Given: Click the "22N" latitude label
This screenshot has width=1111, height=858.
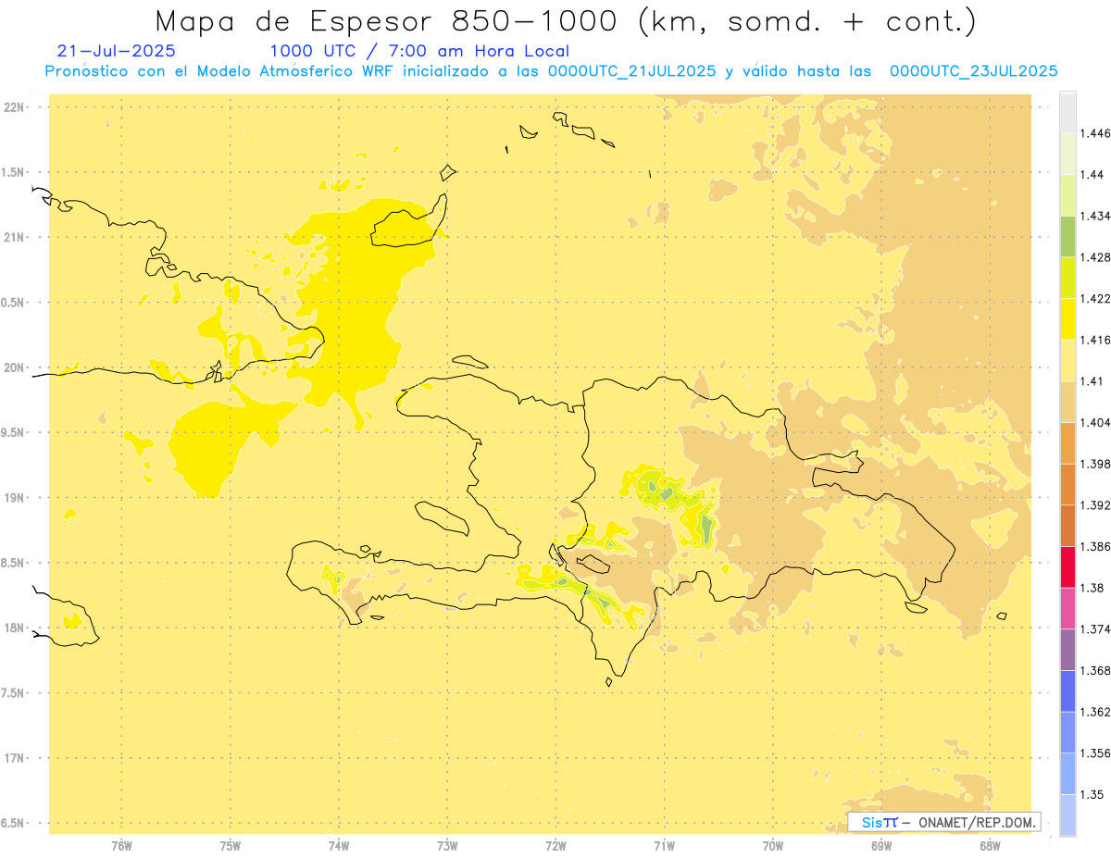Looking at the screenshot, I should 14,106.
